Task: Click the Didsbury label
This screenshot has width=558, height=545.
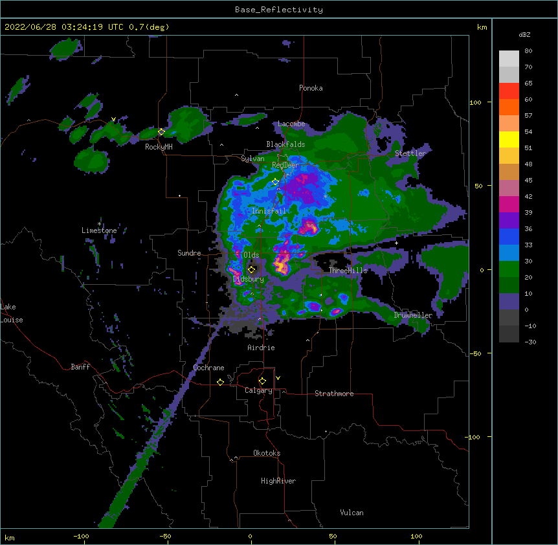Action: (249, 279)
